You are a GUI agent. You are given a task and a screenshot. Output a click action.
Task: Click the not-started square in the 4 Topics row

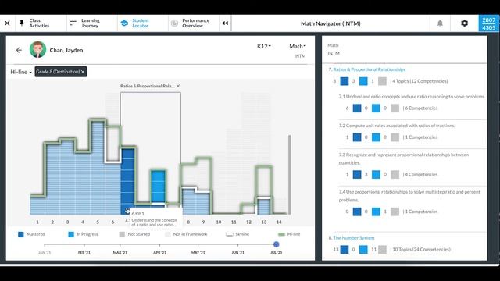point(382,81)
